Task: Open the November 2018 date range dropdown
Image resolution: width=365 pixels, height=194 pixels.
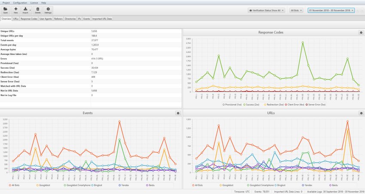Action: [x=331, y=10]
